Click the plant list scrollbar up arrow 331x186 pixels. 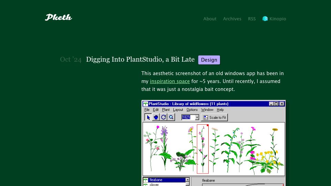[x=188, y=180]
